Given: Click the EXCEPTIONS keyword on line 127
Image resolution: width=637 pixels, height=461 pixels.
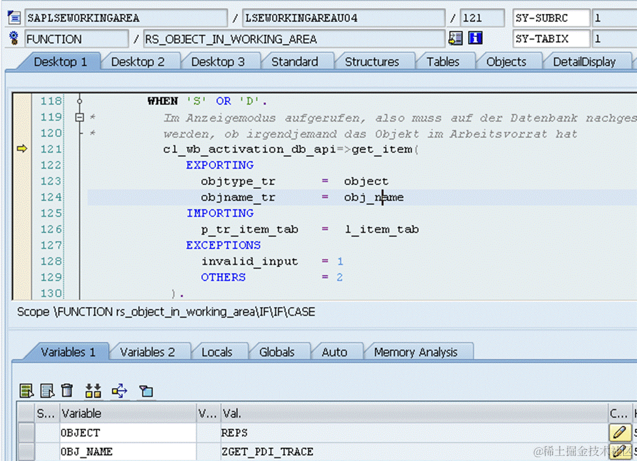Looking at the screenshot, I should pyautogui.click(x=224, y=245).
